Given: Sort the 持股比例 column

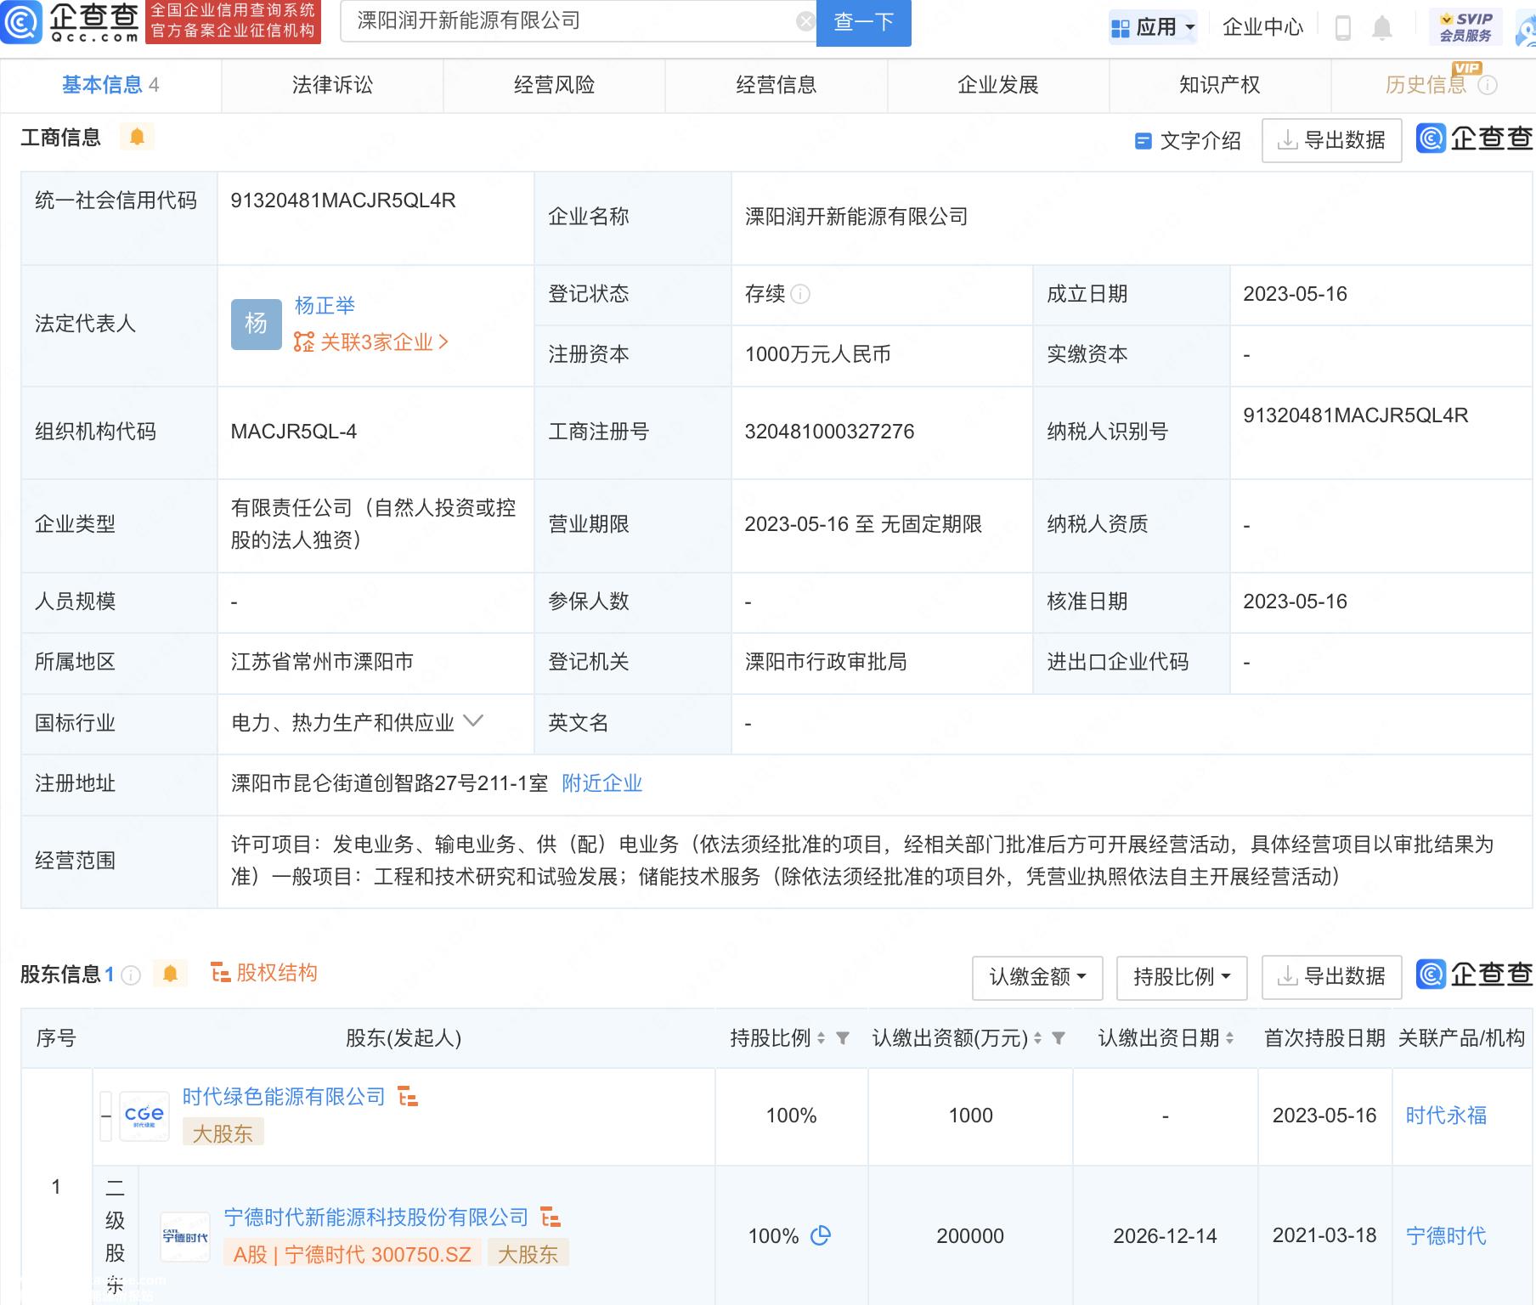Looking at the screenshot, I should click(x=821, y=1038).
